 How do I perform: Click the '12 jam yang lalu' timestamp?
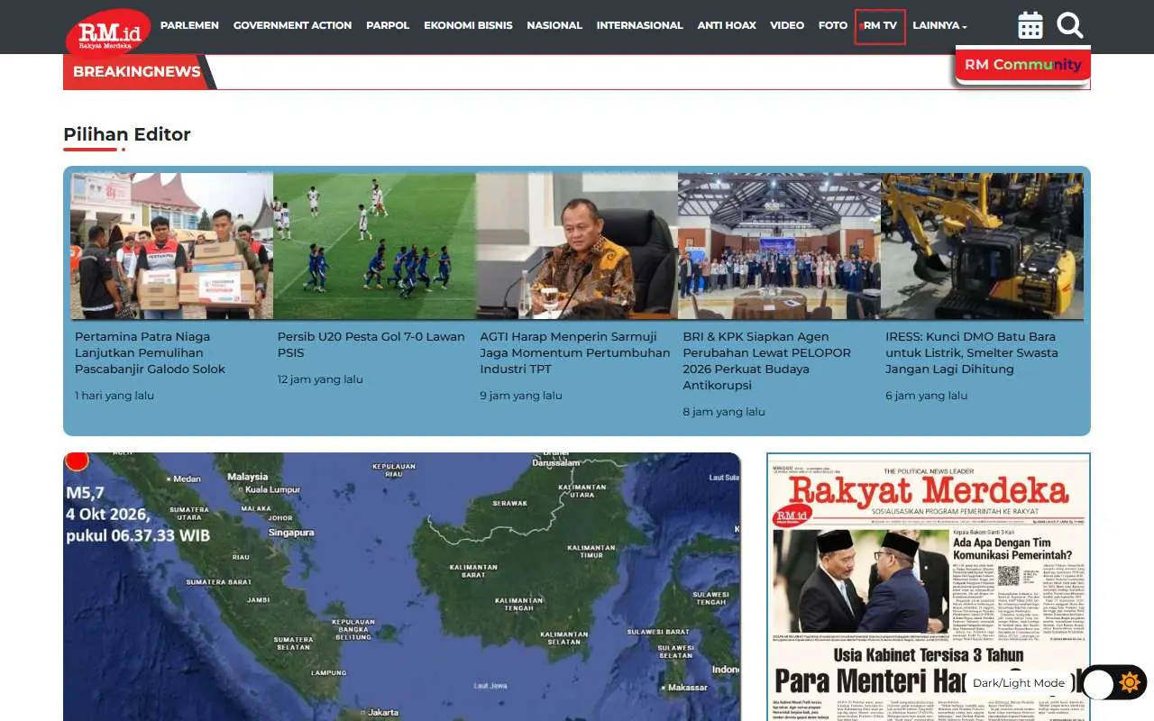click(x=320, y=379)
